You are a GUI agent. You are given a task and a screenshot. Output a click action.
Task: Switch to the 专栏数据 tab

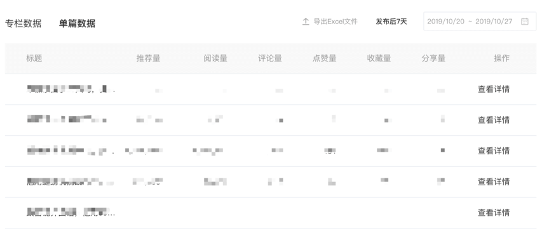pyautogui.click(x=23, y=23)
